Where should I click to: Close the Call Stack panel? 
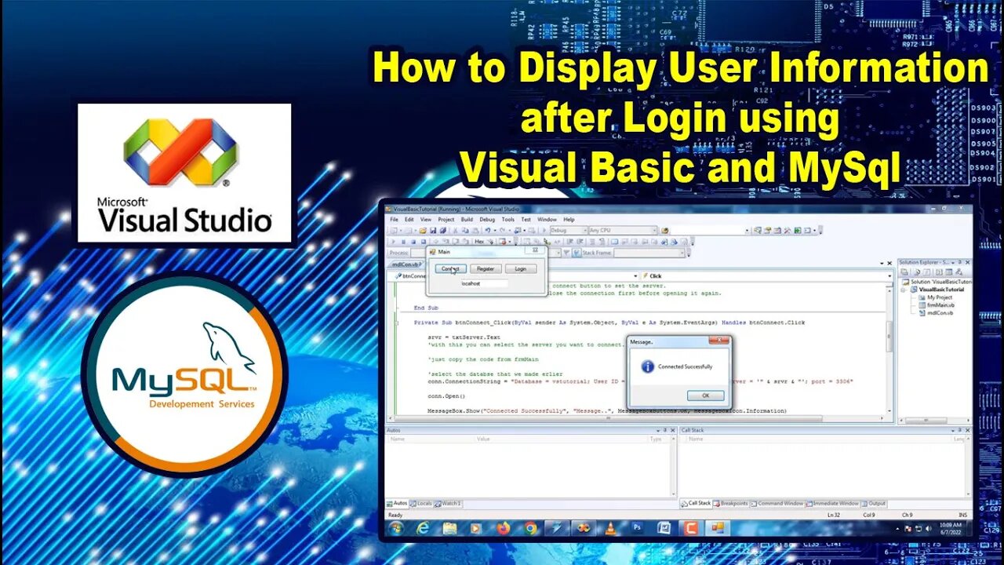(966, 430)
